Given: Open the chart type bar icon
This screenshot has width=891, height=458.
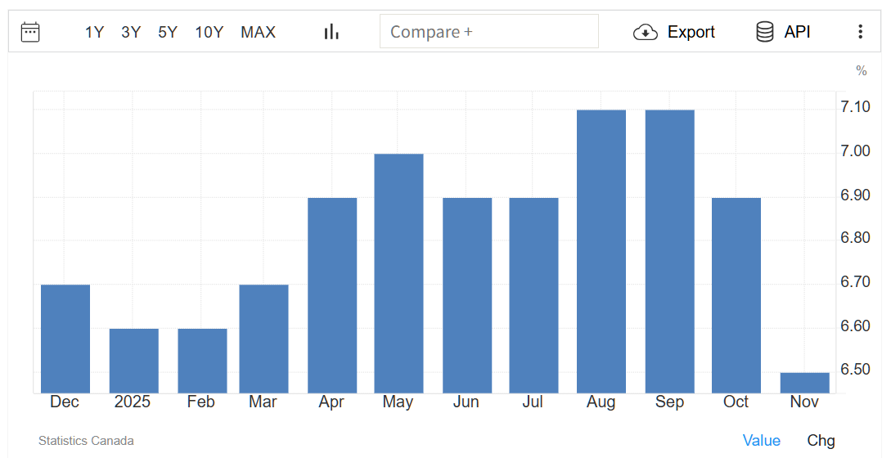Looking at the screenshot, I should point(331,32).
